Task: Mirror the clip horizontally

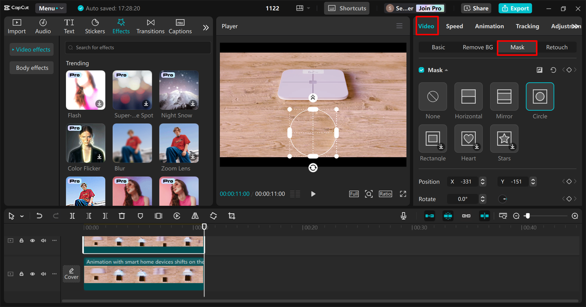Action: (x=195, y=216)
